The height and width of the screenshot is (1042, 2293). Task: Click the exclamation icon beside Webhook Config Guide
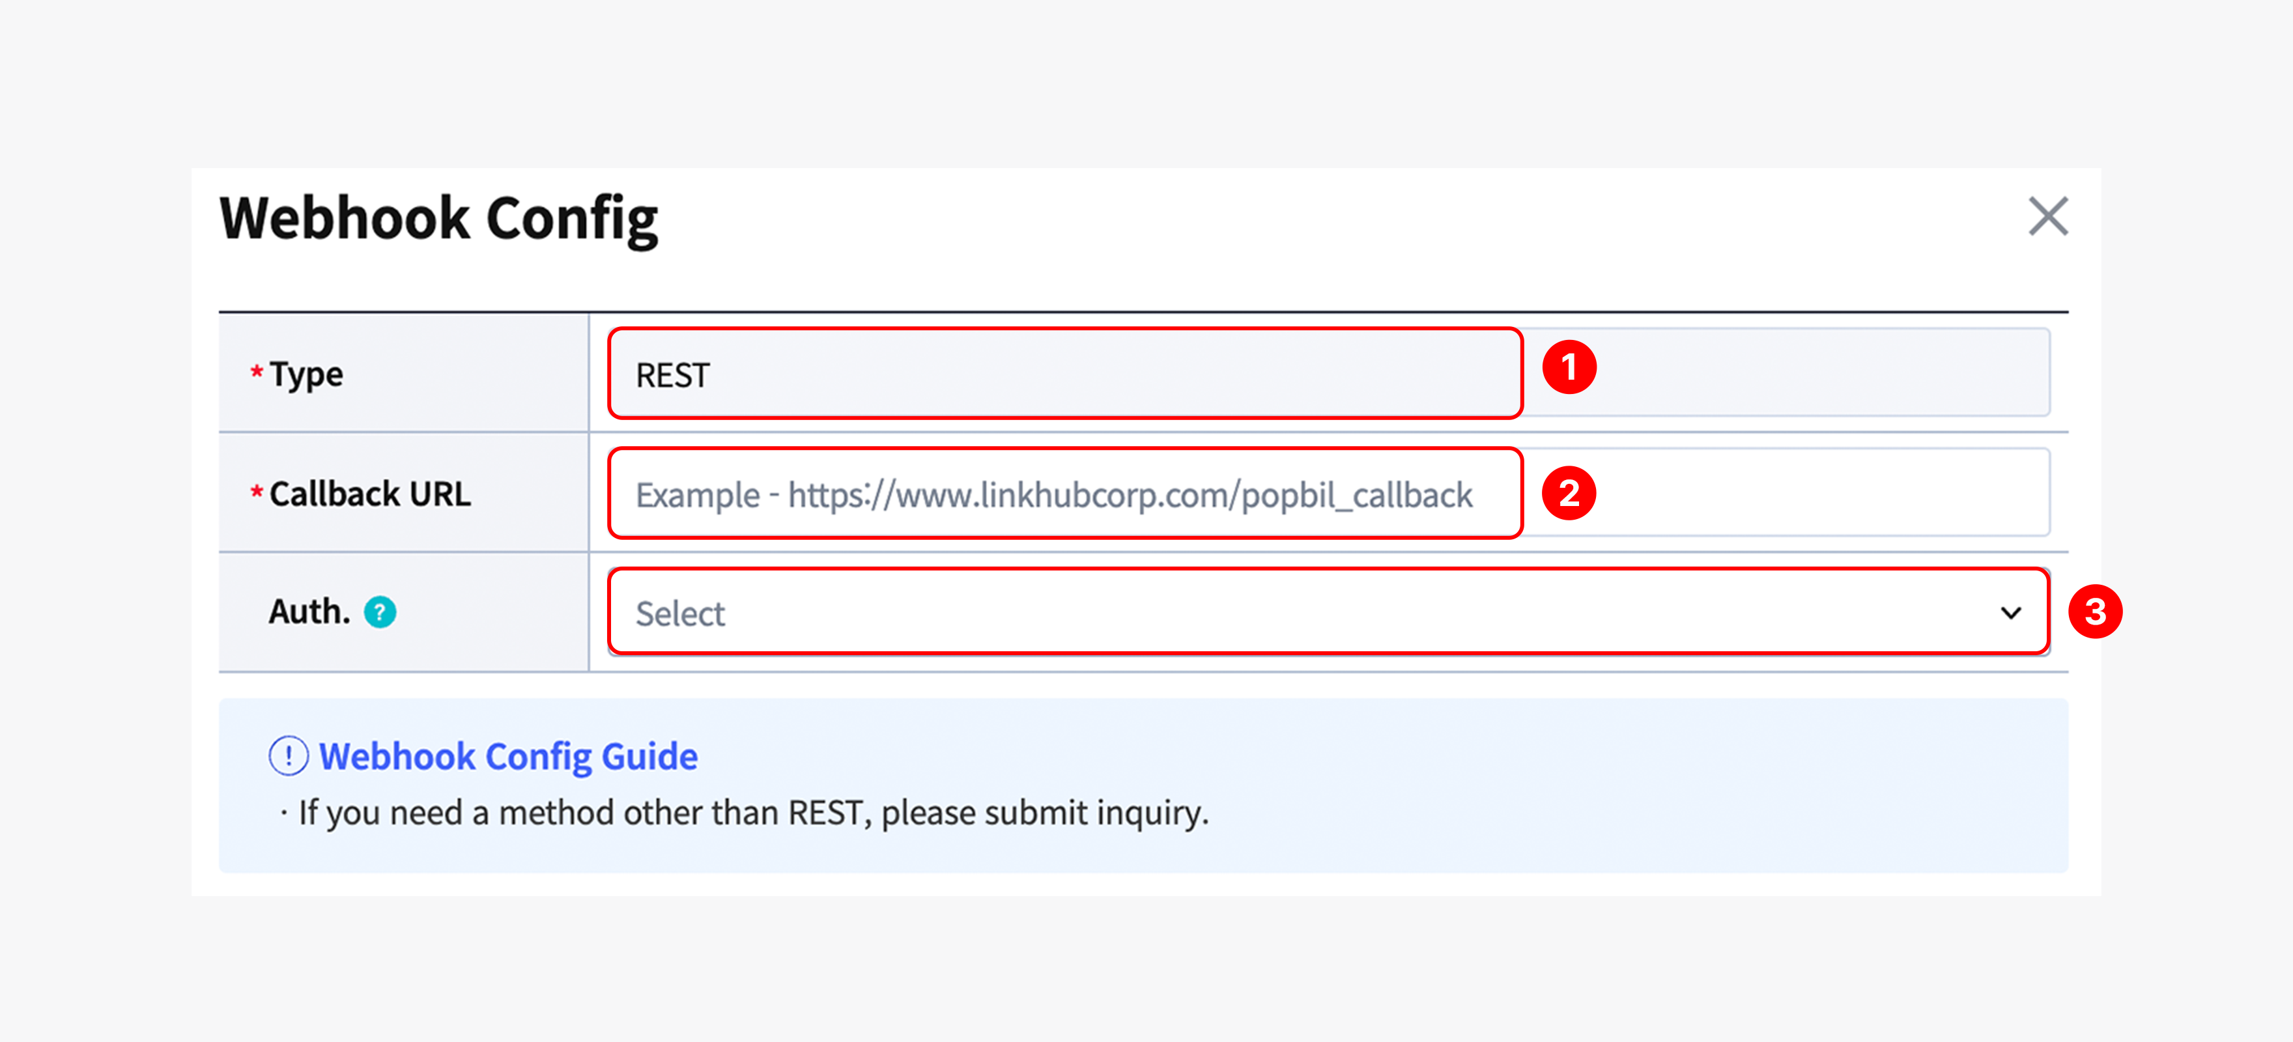(289, 755)
